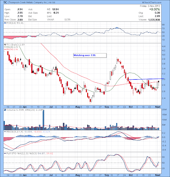
Task: Click the Oct label on bottom date axis
Action: click(130, 175)
